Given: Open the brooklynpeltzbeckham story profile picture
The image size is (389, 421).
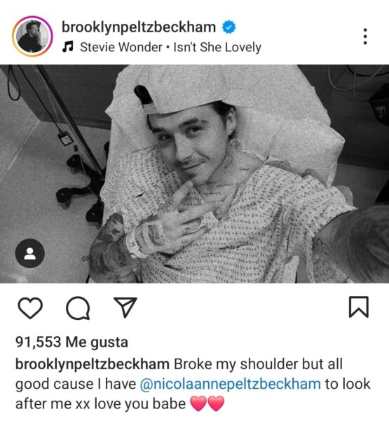Looking at the screenshot, I should click(32, 36).
